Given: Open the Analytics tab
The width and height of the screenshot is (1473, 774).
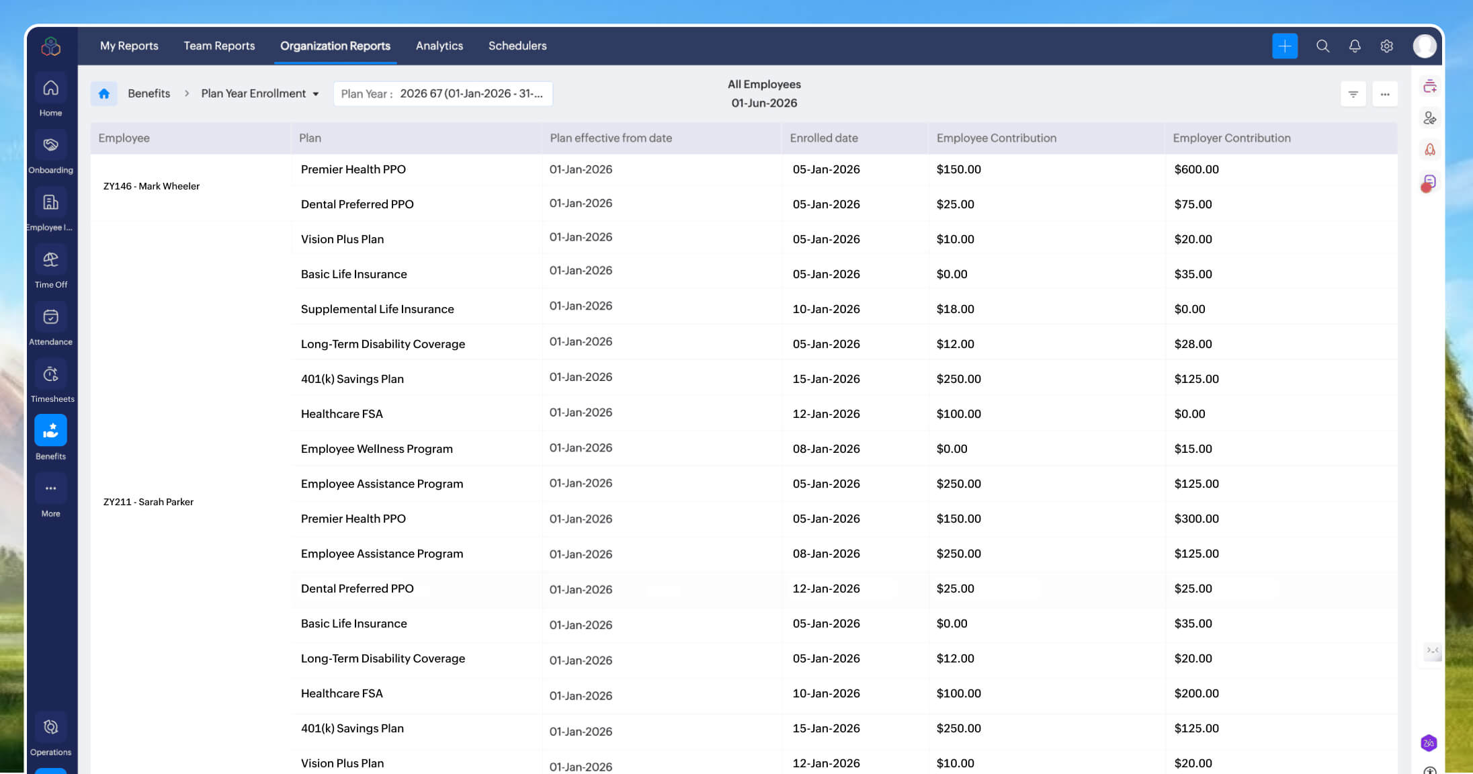Looking at the screenshot, I should pyautogui.click(x=439, y=46).
